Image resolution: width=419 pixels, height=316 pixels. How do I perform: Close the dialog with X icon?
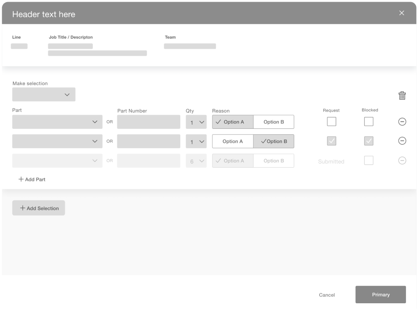401,13
